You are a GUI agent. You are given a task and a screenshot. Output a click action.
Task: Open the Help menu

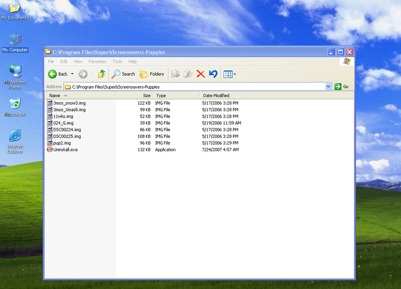132,62
